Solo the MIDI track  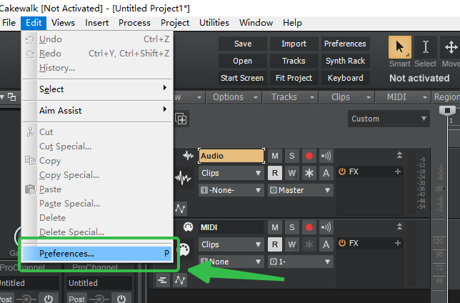292,227
